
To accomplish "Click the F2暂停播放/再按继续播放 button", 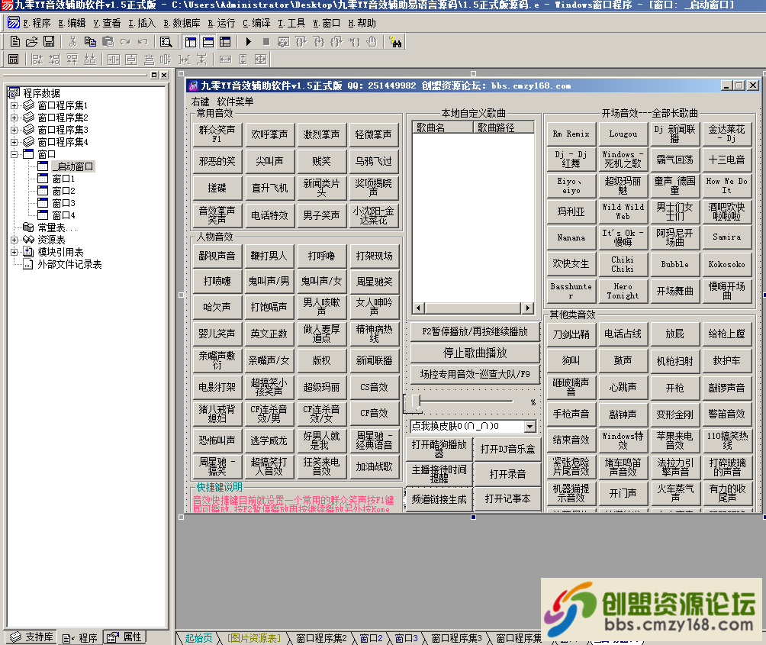I will (475, 331).
